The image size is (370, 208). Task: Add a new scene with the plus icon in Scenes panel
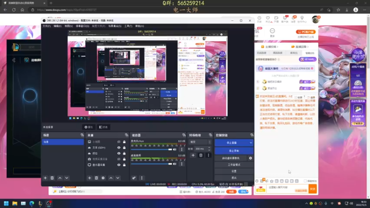point(45,178)
